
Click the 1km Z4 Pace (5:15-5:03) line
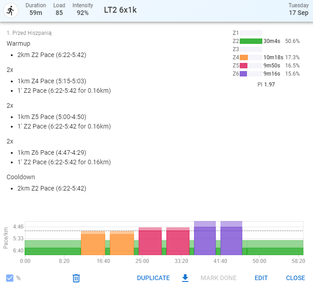pos(52,81)
